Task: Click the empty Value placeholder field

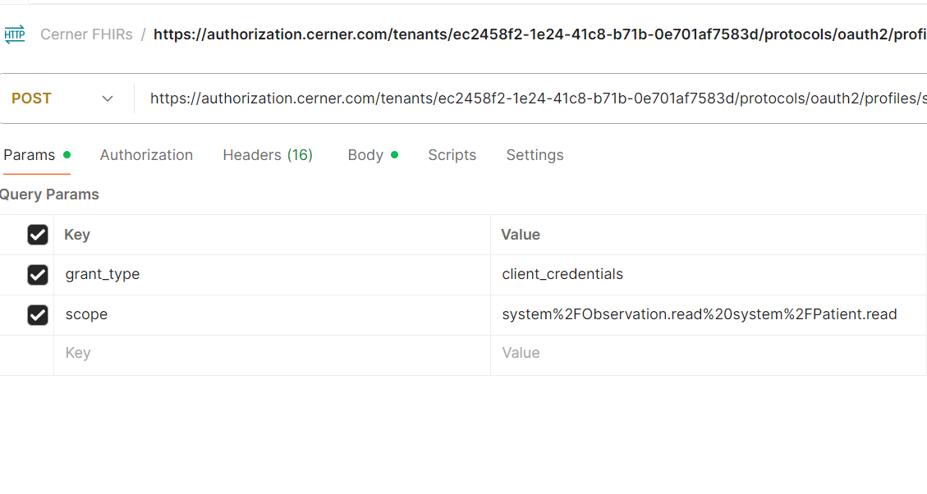Action: [x=709, y=355]
